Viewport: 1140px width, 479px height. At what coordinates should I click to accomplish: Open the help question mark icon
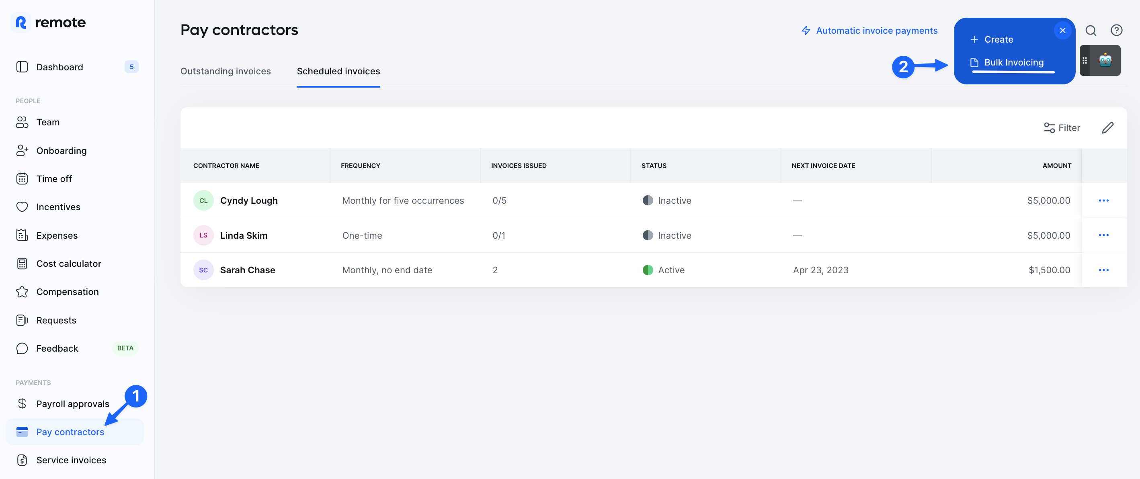(x=1117, y=30)
